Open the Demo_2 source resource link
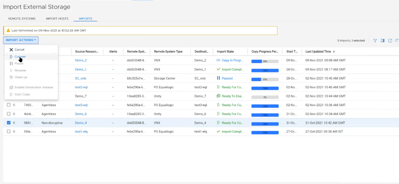 point(81,60)
